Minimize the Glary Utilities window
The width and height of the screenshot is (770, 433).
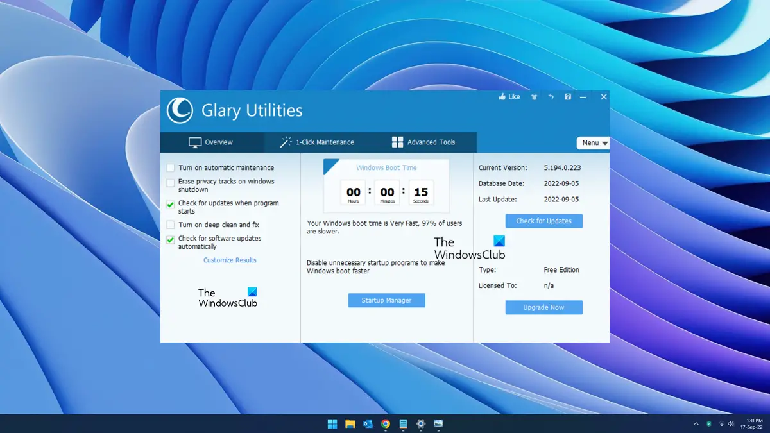583,97
